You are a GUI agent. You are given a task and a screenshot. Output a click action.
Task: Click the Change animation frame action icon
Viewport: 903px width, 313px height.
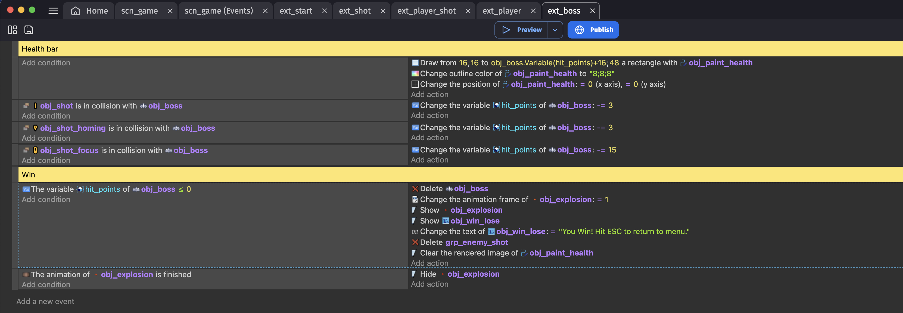[x=415, y=199]
